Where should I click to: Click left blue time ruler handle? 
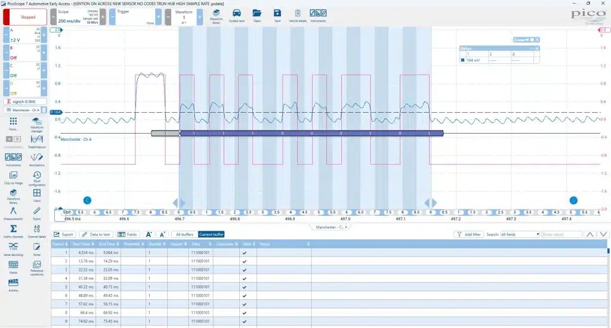[x=179, y=203]
